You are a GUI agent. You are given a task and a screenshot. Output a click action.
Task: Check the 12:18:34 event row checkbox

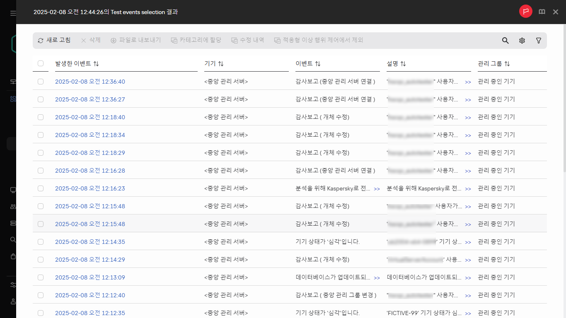click(41, 135)
